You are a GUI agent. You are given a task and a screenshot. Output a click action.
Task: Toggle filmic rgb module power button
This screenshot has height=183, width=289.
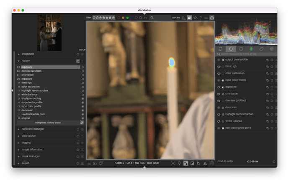[219, 67]
